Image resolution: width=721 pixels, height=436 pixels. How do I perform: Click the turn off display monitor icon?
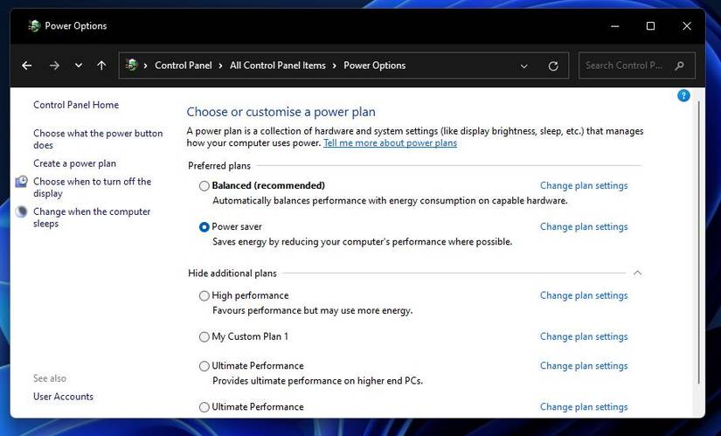[x=22, y=182]
